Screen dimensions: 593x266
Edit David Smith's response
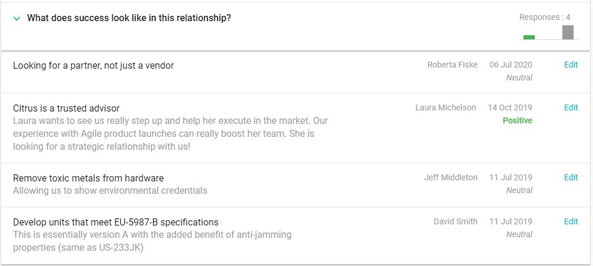point(571,221)
